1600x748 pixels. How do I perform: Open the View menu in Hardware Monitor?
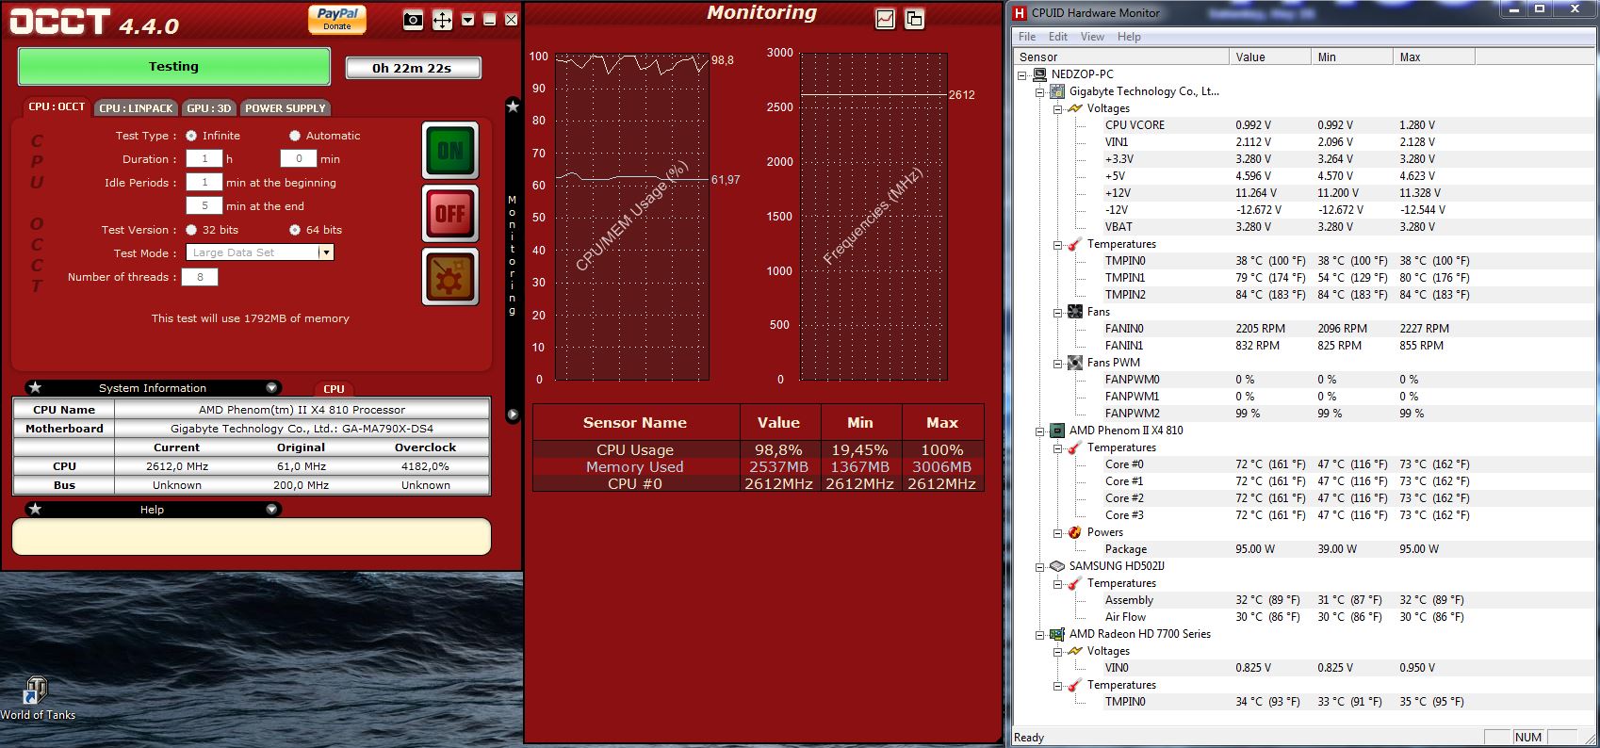coord(1092,37)
